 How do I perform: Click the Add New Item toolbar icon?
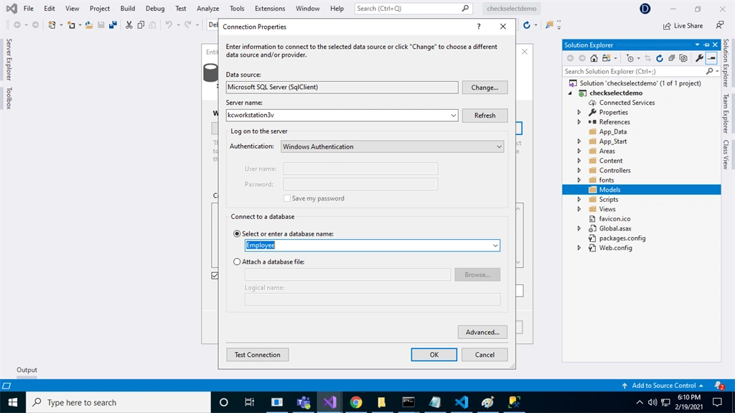[71, 25]
